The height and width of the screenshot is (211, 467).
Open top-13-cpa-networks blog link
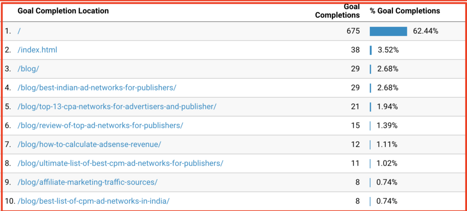[x=117, y=107]
